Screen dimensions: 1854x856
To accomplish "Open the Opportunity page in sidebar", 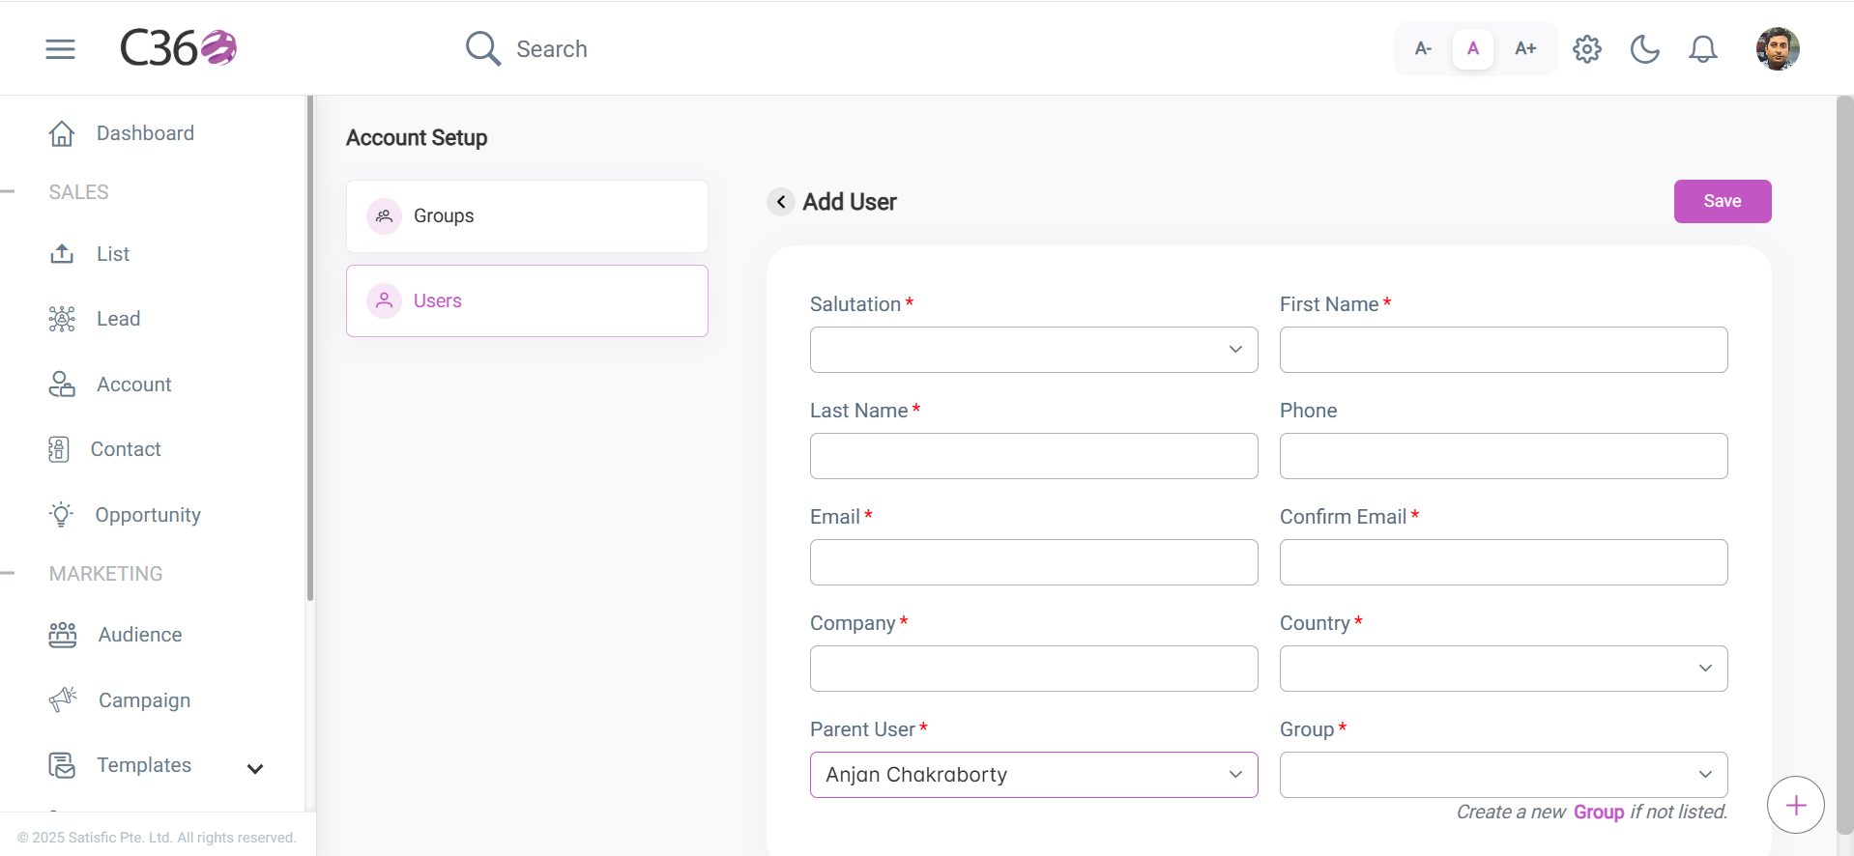I will (148, 515).
